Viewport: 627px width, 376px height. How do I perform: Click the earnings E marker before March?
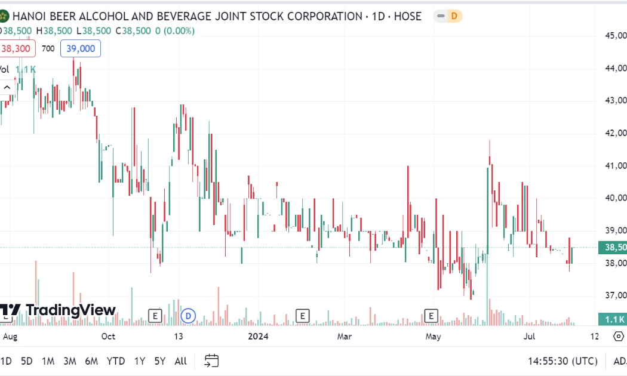302,316
